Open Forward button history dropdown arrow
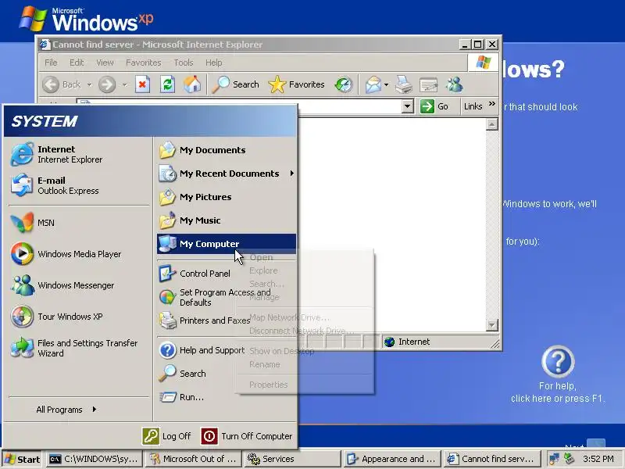625x469 pixels. 124,84
